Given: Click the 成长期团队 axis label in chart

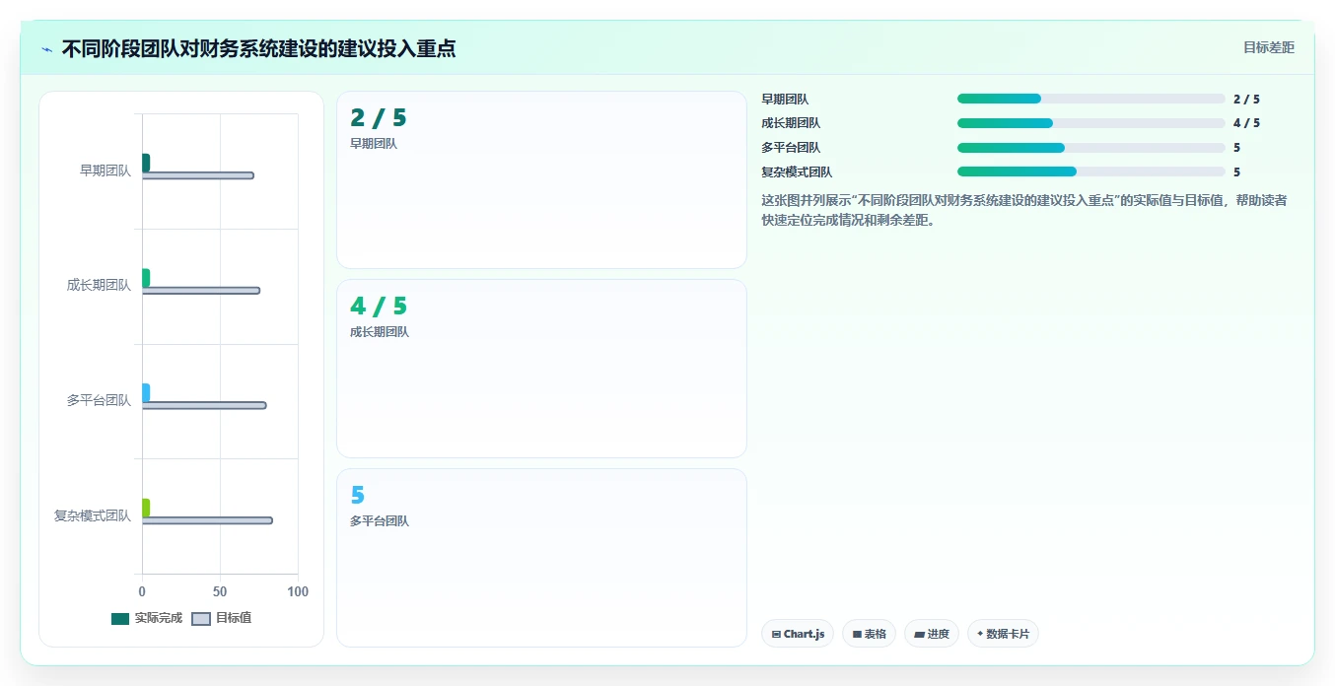Looking at the screenshot, I should (x=99, y=286).
